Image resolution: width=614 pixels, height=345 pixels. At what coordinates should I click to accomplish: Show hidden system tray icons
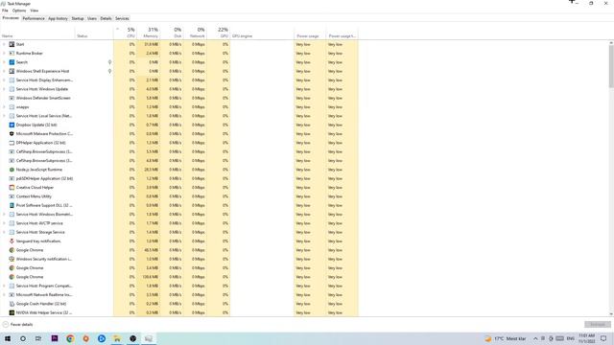pyautogui.click(x=535, y=338)
